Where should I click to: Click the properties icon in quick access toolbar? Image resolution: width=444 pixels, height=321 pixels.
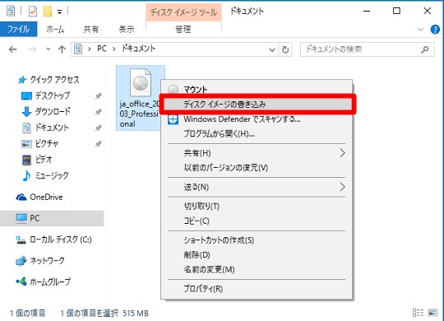(33, 12)
